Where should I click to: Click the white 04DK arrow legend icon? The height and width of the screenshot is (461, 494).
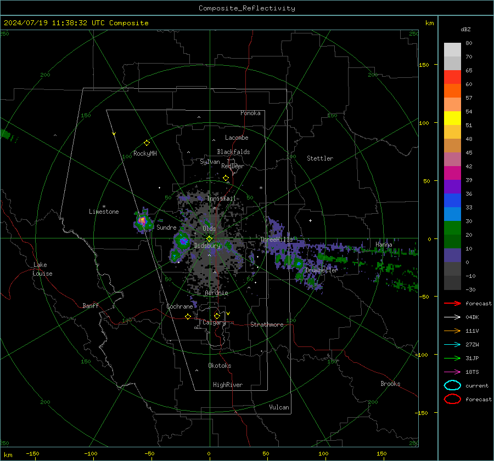(452, 317)
